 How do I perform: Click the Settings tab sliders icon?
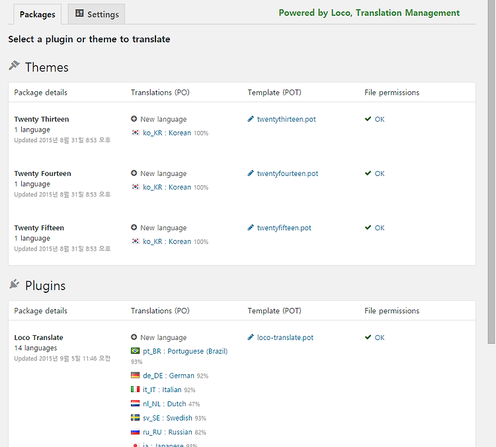pos(79,13)
